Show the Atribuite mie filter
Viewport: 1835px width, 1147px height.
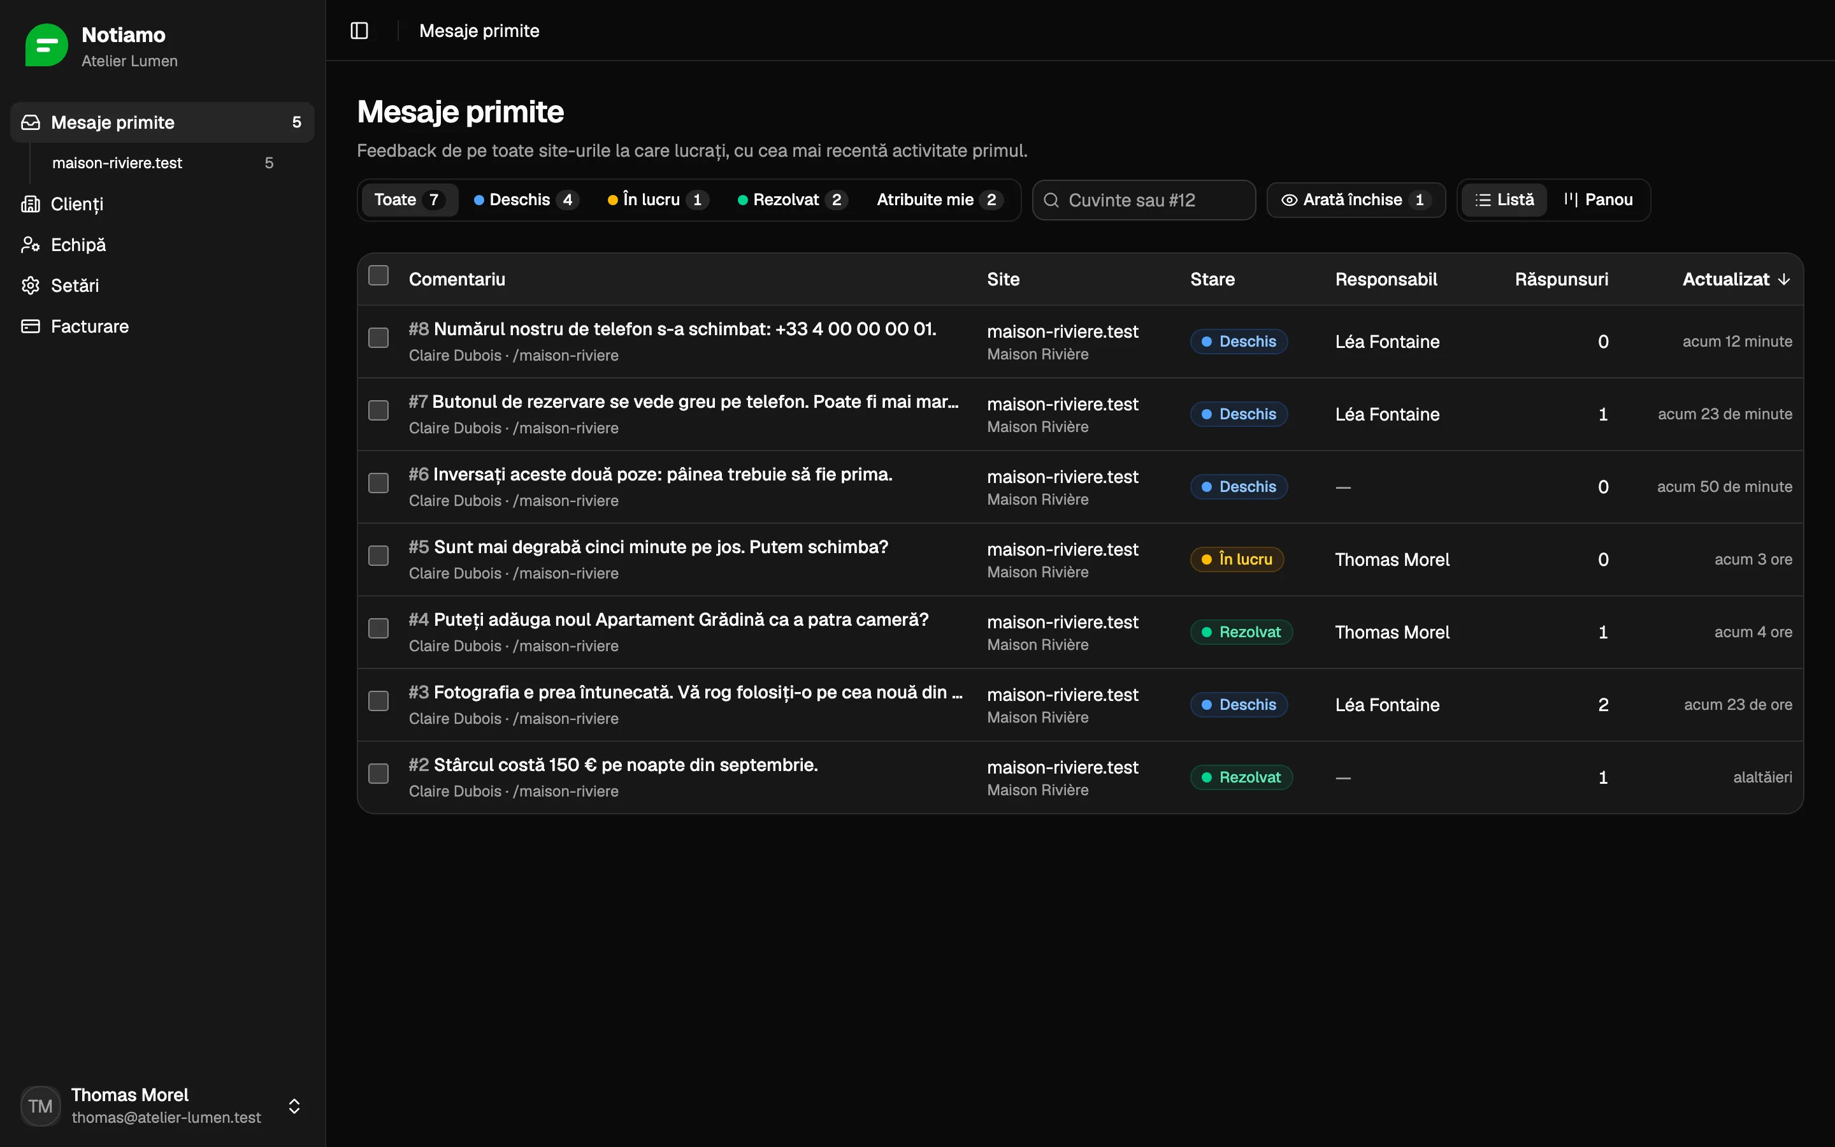click(940, 200)
